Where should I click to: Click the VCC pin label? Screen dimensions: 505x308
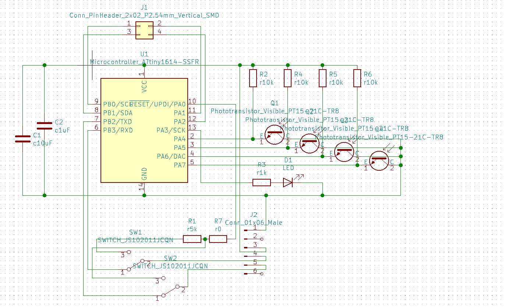tap(144, 86)
